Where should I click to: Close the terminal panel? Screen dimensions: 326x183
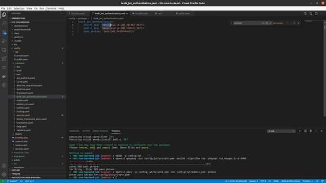click(321, 131)
